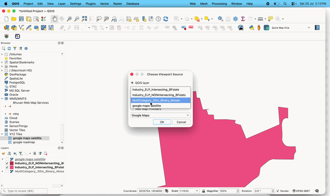Activate the Zoom Out magnifier tool

77,19
